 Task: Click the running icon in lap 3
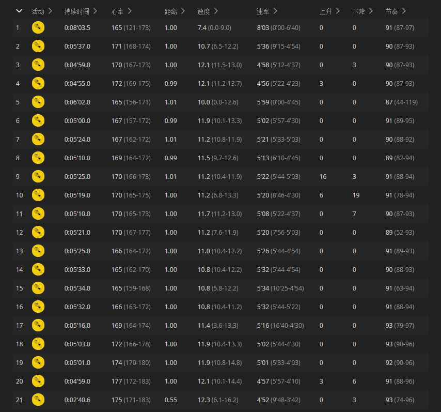pyautogui.click(x=38, y=65)
